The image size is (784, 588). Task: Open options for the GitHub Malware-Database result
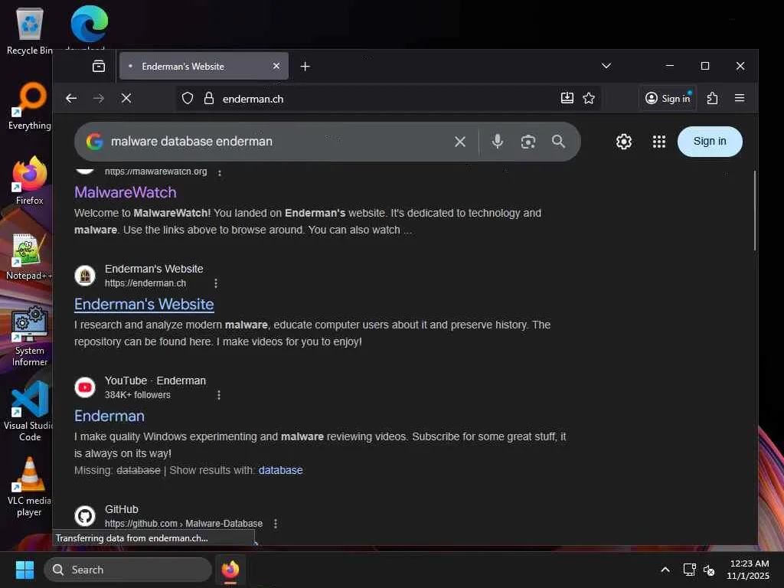pyautogui.click(x=276, y=524)
